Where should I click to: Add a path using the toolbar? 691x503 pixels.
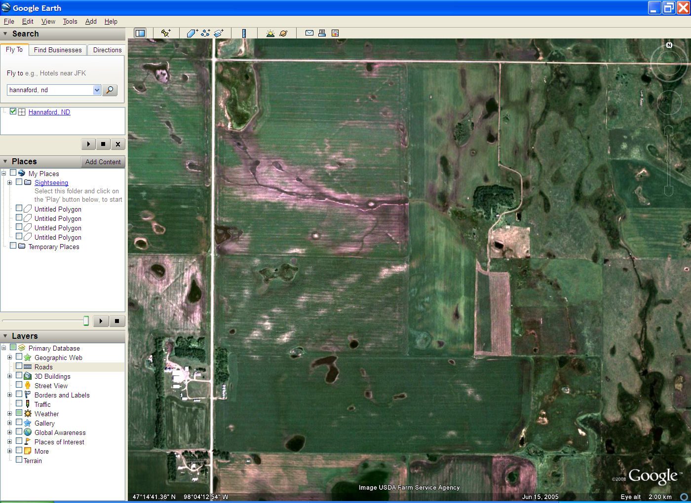pyautogui.click(x=205, y=33)
